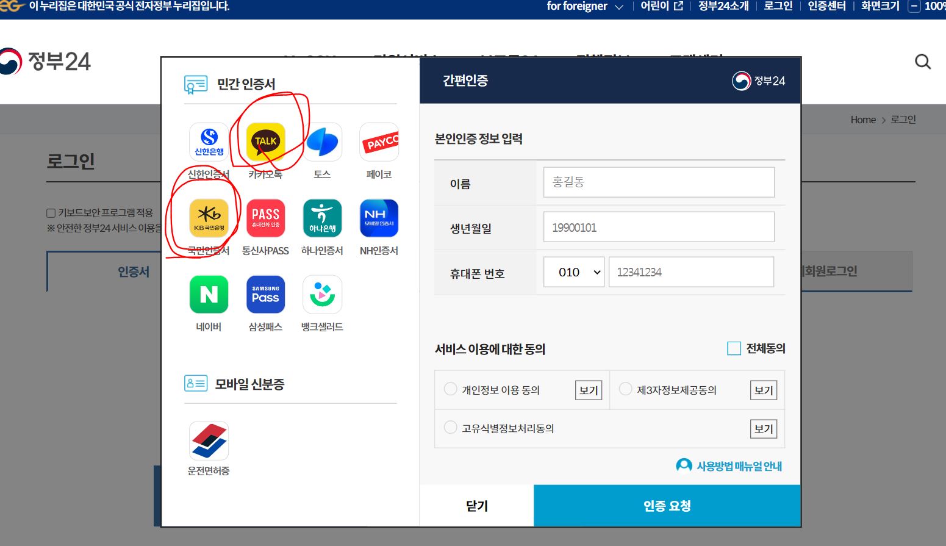Click the screen size minus button
Viewport: 946px width, 546px height.
coord(914,7)
